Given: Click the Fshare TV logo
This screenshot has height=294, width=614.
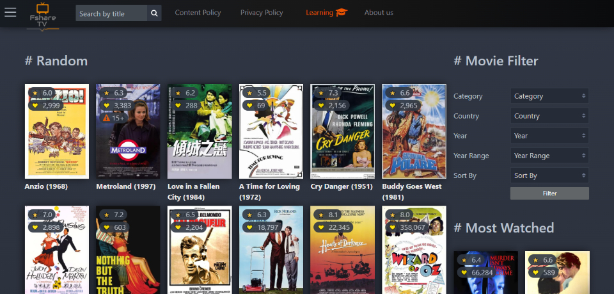Looking at the screenshot, I should 43,16.
